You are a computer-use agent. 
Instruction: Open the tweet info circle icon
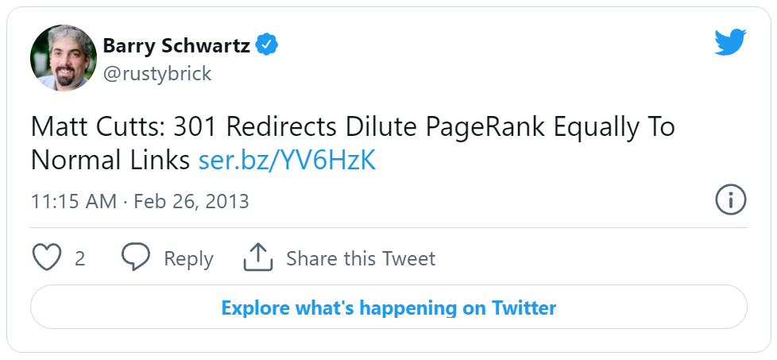(x=731, y=199)
